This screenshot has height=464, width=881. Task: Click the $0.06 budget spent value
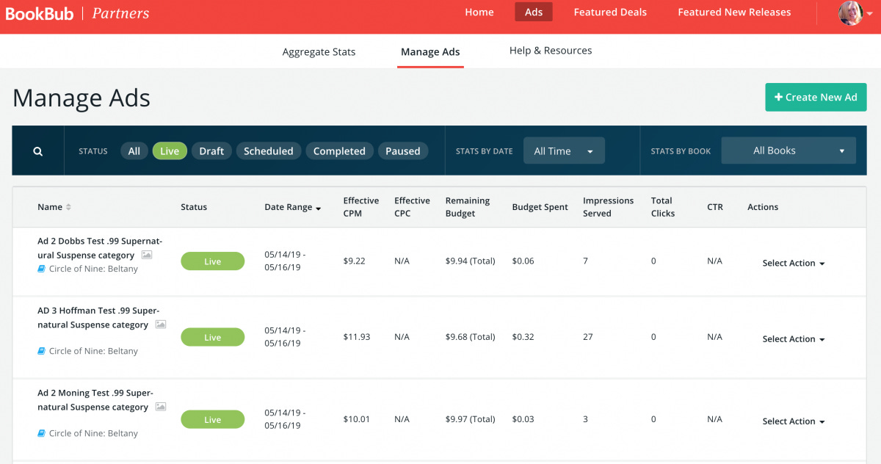tap(523, 261)
